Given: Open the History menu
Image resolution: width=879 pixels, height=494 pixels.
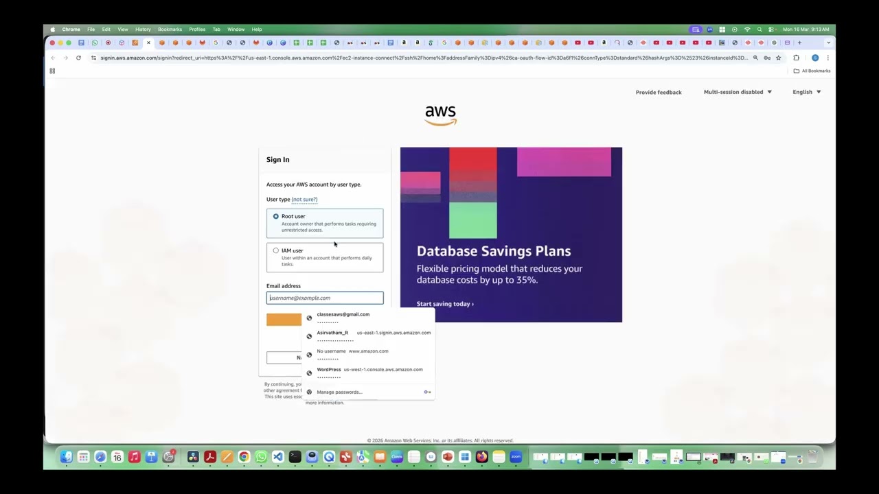Looking at the screenshot, I should (143, 30).
